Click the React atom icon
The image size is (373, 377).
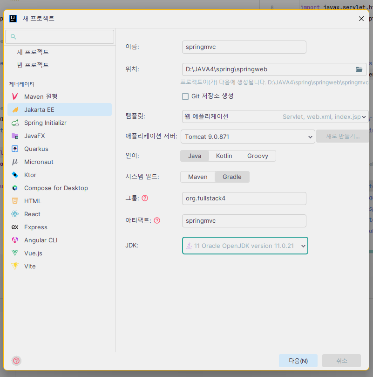pos(15,214)
